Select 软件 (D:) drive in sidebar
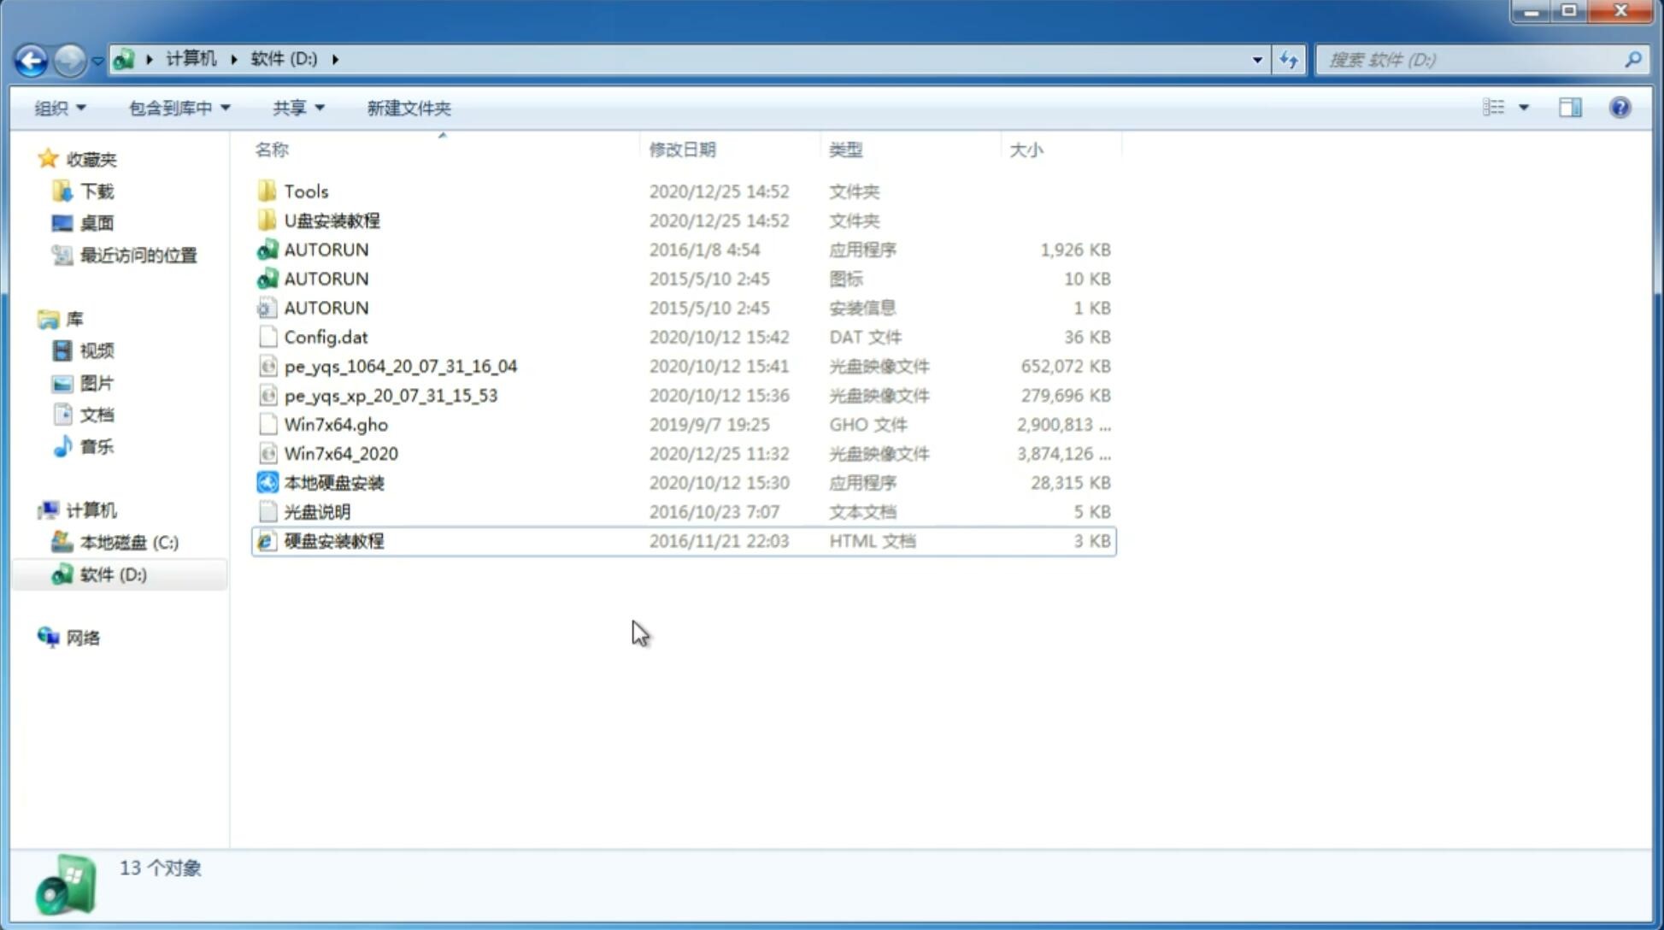The image size is (1664, 930). tap(113, 574)
